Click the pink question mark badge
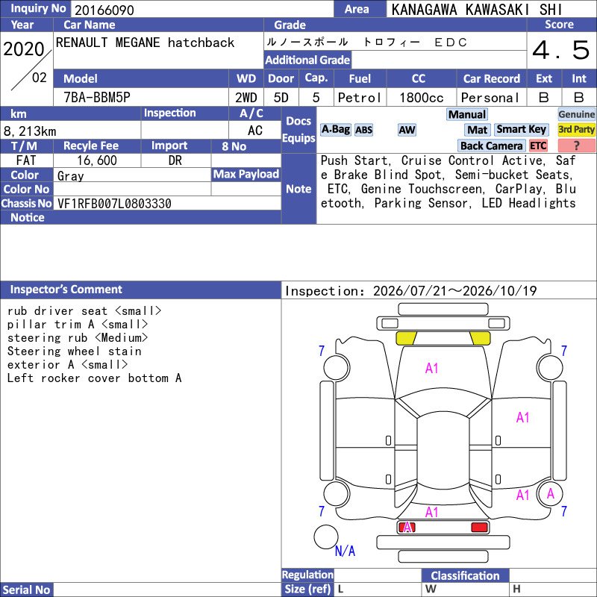 click(576, 146)
